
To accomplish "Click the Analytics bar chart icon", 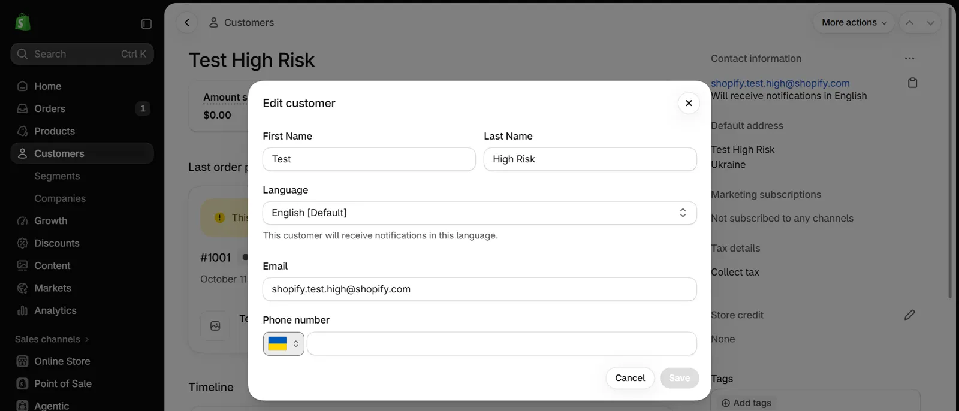I will (22, 310).
